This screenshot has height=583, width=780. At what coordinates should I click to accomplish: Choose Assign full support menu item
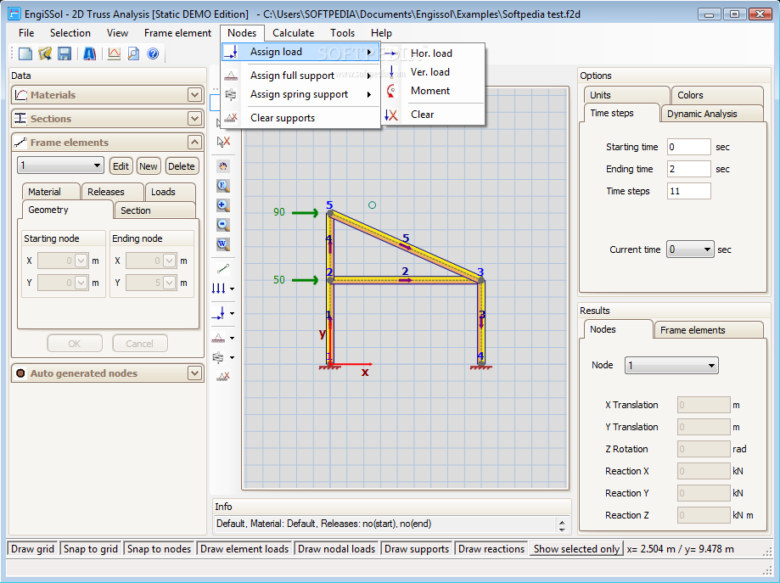click(x=300, y=76)
